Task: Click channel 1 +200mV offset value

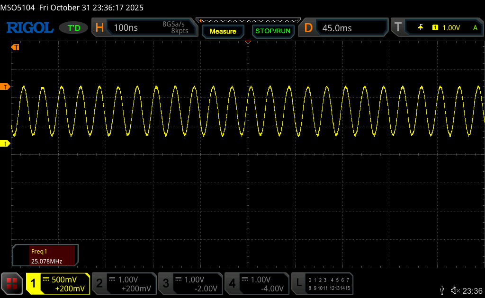Action: [70, 289]
